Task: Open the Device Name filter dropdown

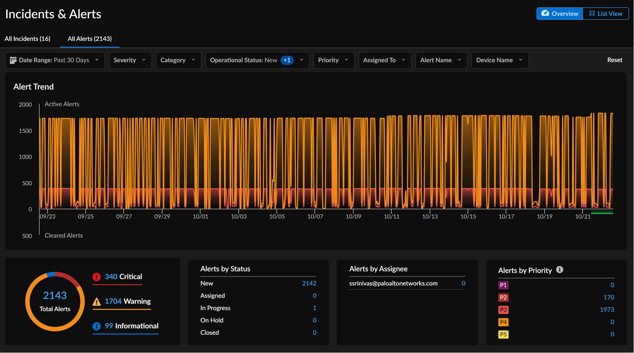Action: (x=500, y=60)
